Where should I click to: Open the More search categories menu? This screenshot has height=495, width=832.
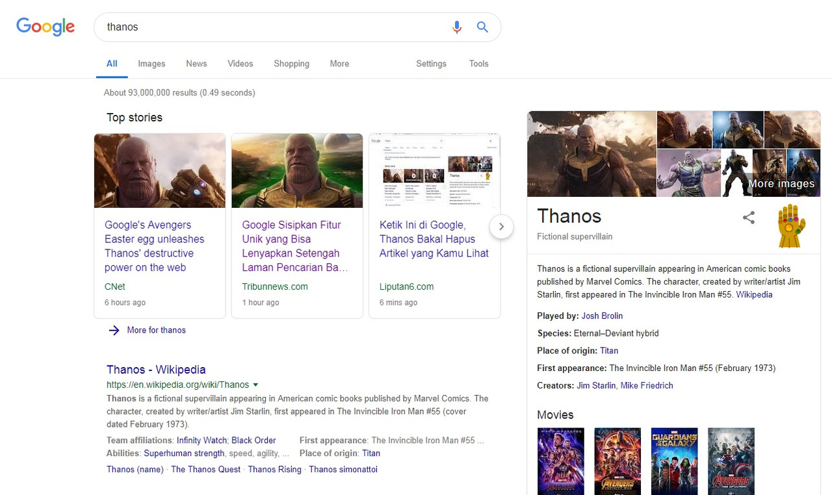pyautogui.click(x=339, y=64)
